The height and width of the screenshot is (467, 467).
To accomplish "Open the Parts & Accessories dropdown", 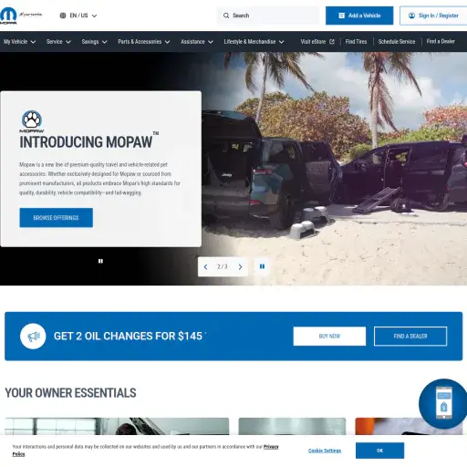I will point(144,42).
